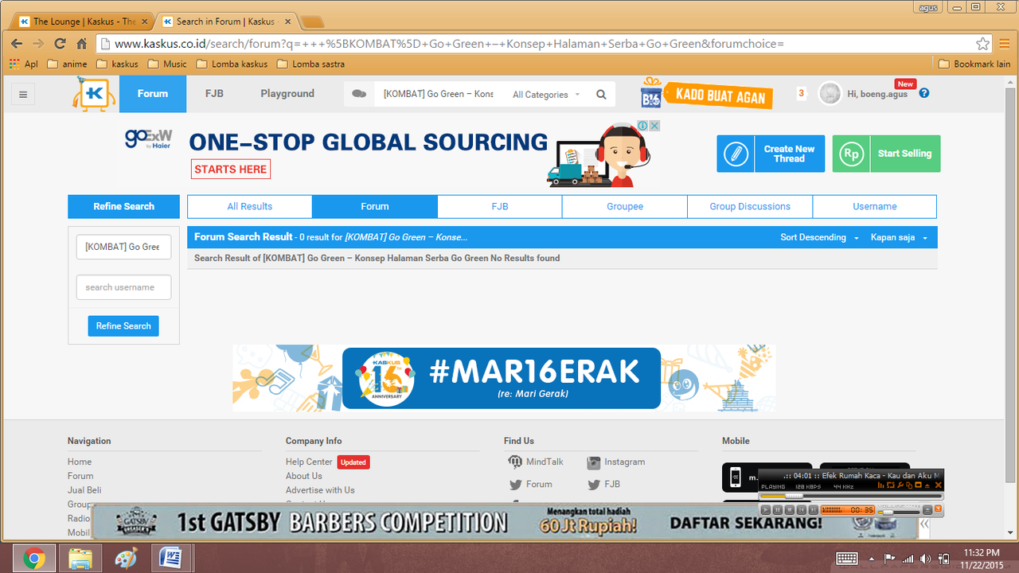Click the search magnifier icon in the header

[x=601, y=94]
